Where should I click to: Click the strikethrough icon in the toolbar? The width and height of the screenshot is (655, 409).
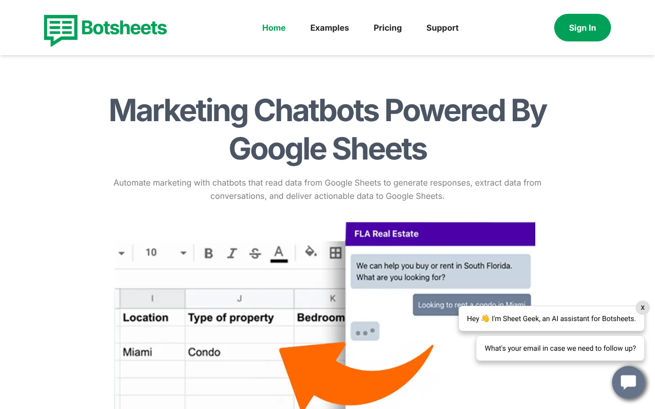point(255,253)
